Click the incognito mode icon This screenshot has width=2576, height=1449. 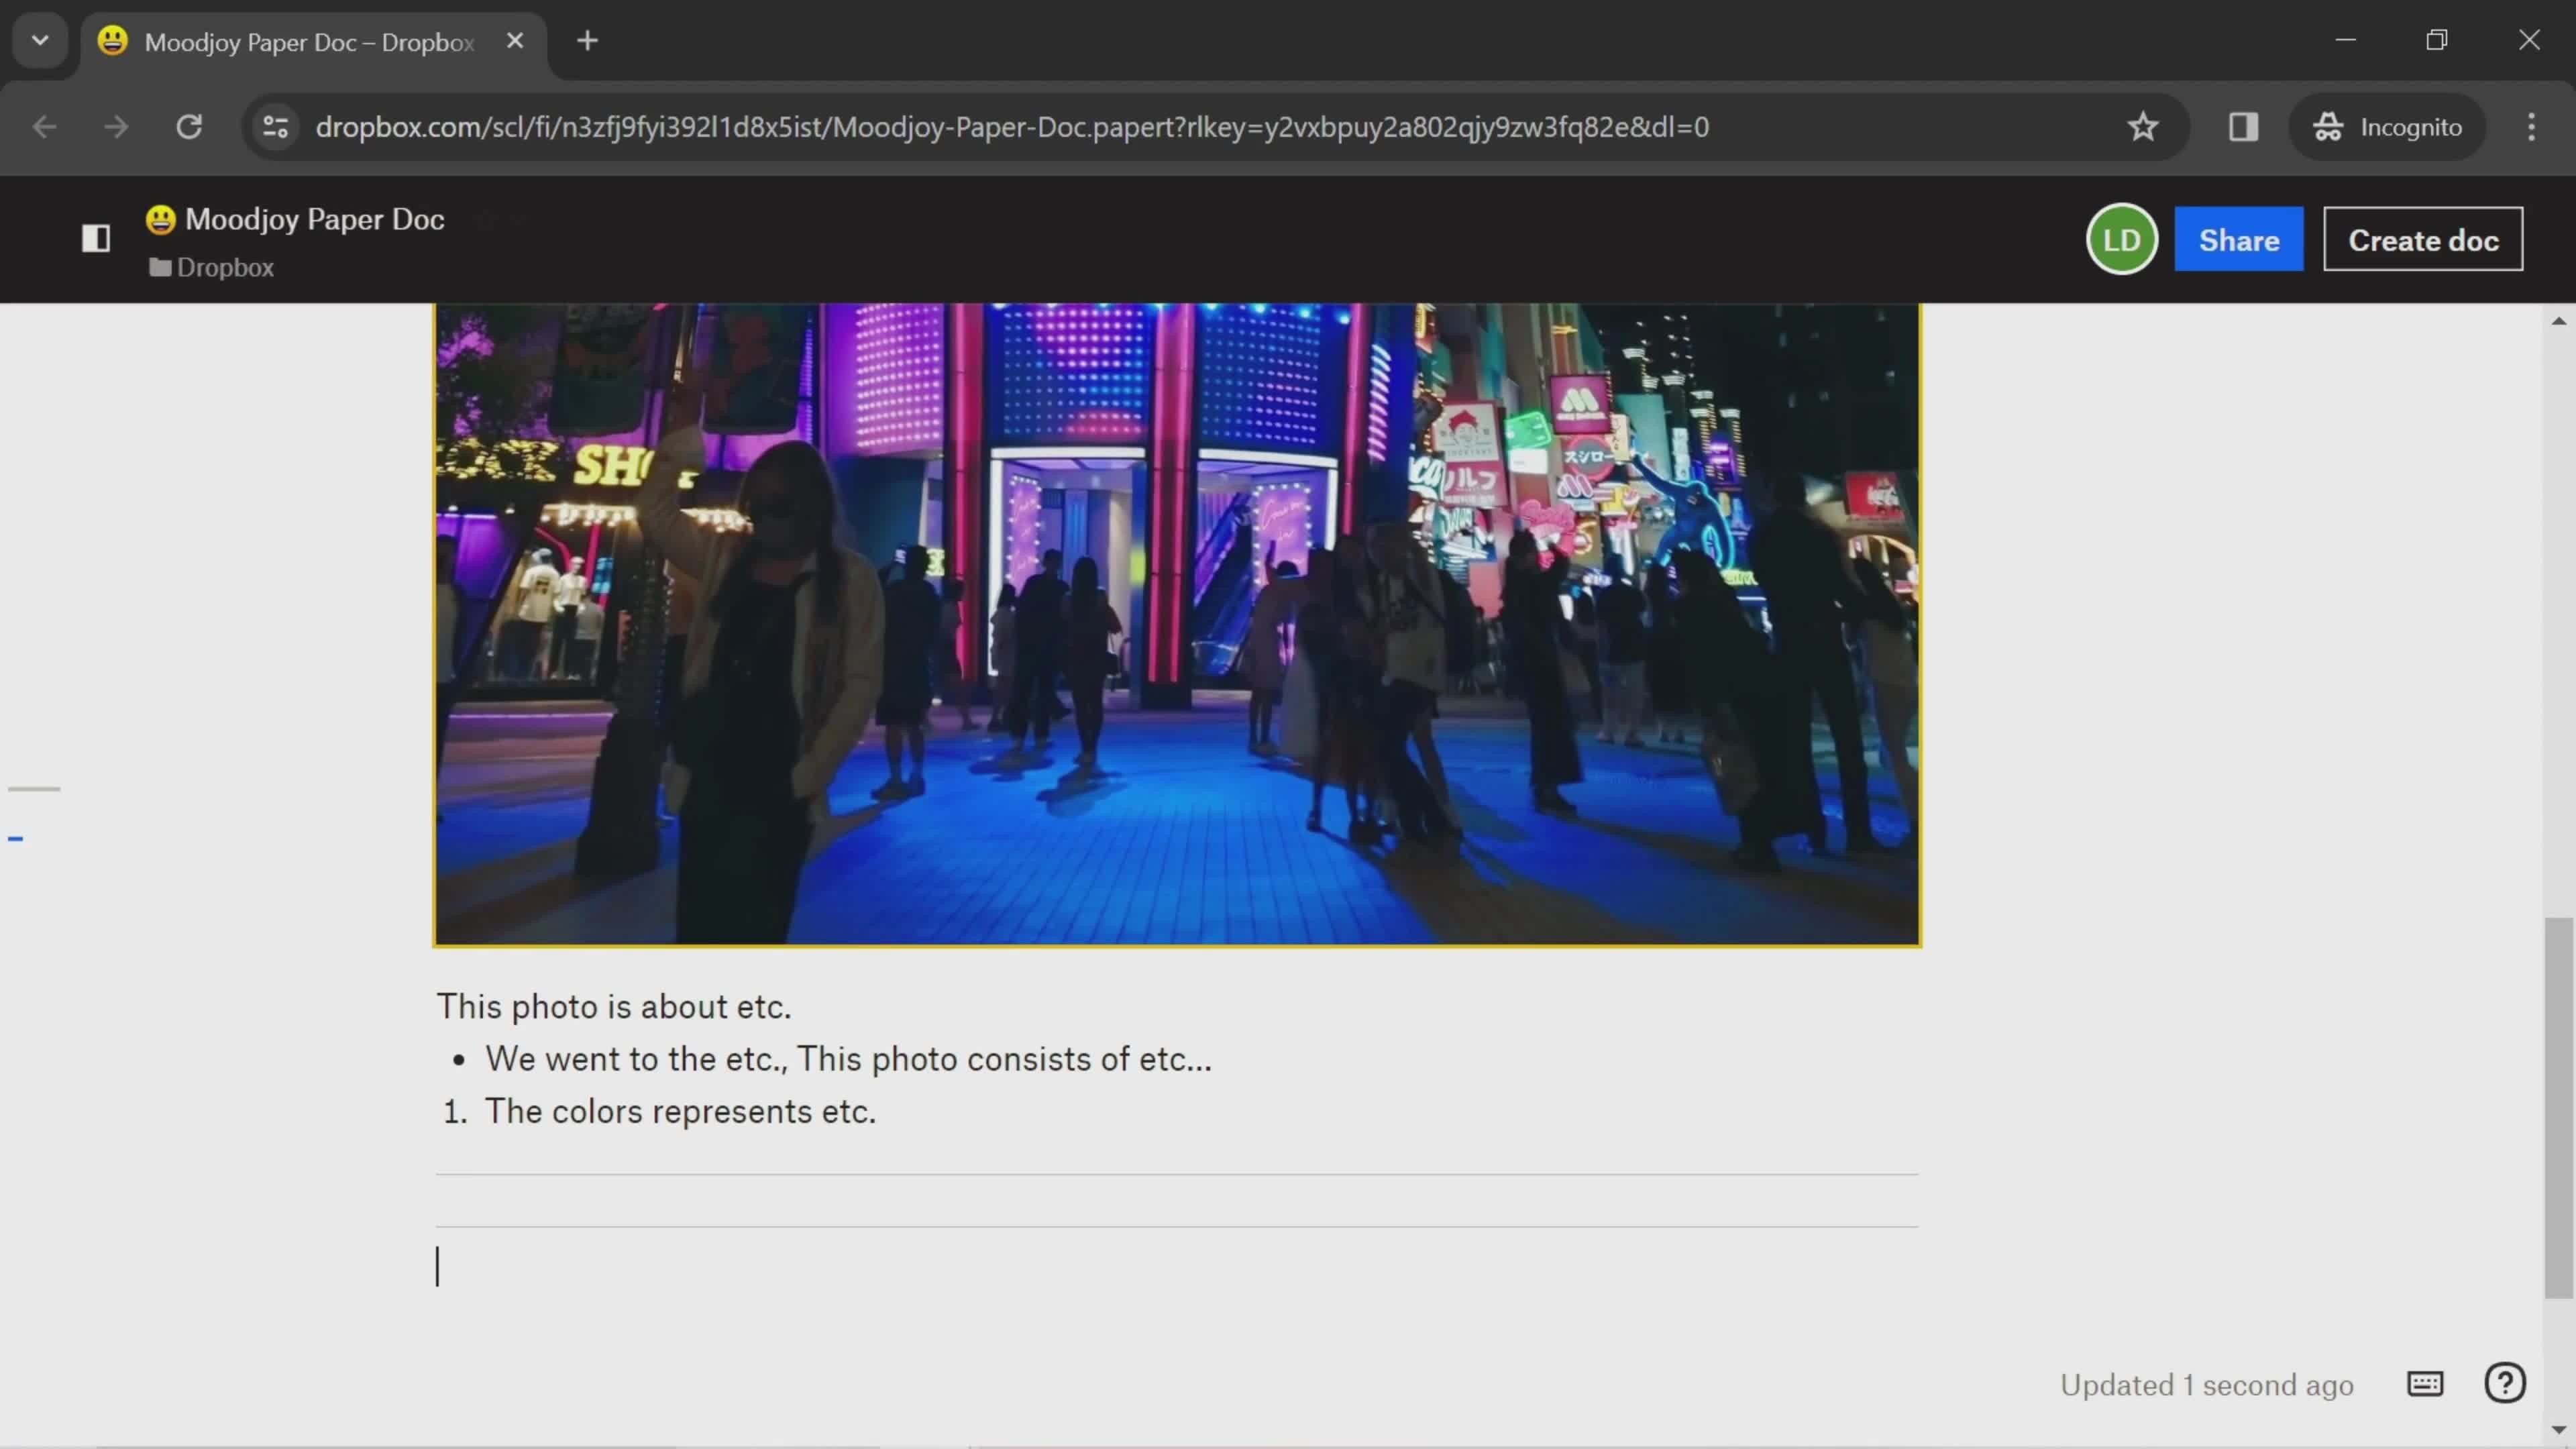coord(2328,125)
